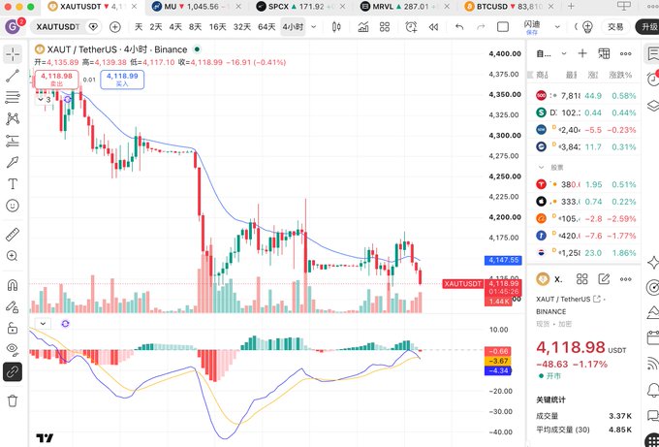Switch to the SPCX browser tab

(x=302, y=7)
